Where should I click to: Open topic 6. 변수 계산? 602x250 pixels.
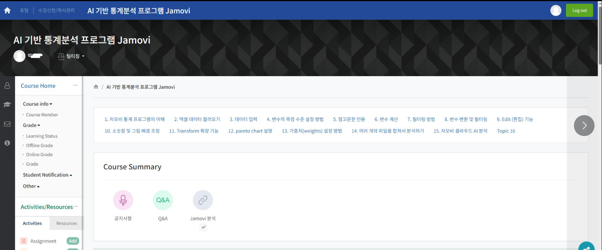pyautogui.click(x=386, y=119)
